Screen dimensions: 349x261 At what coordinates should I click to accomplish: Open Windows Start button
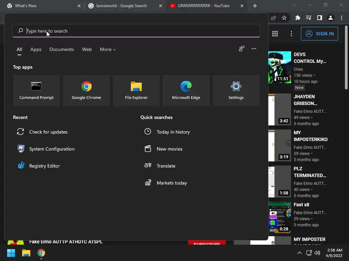[x=11, y=253]
